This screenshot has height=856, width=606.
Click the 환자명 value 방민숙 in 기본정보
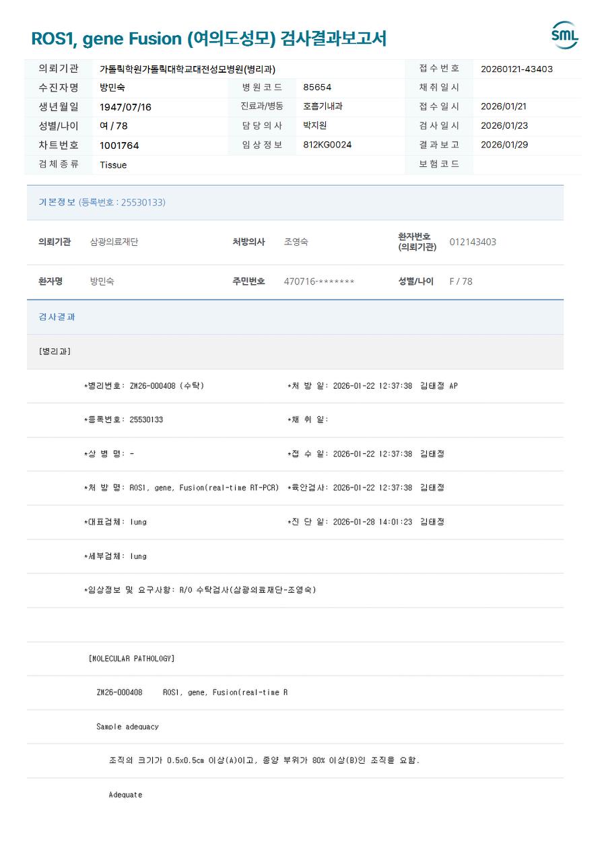102,281
